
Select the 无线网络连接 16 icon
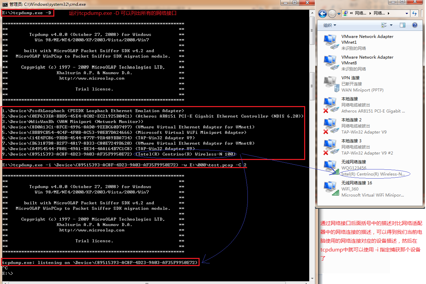331,189
